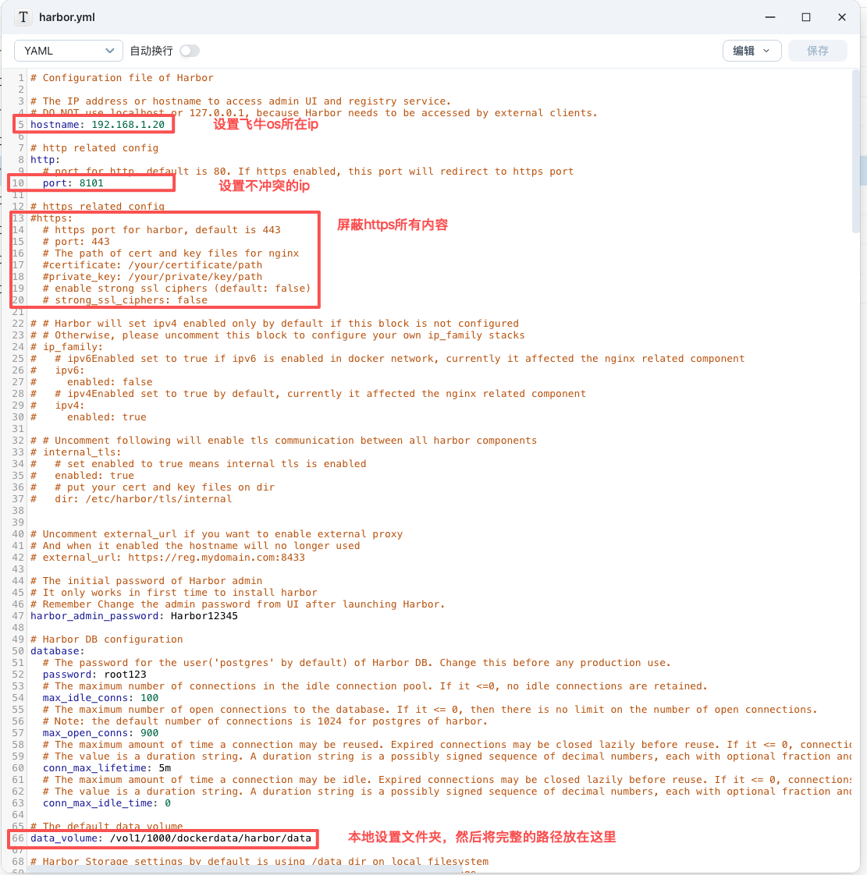The height and width of the screenshot is (875, 867).
Task: Expand the 编辑 mode dropdown
Action: tap(752, 51)
